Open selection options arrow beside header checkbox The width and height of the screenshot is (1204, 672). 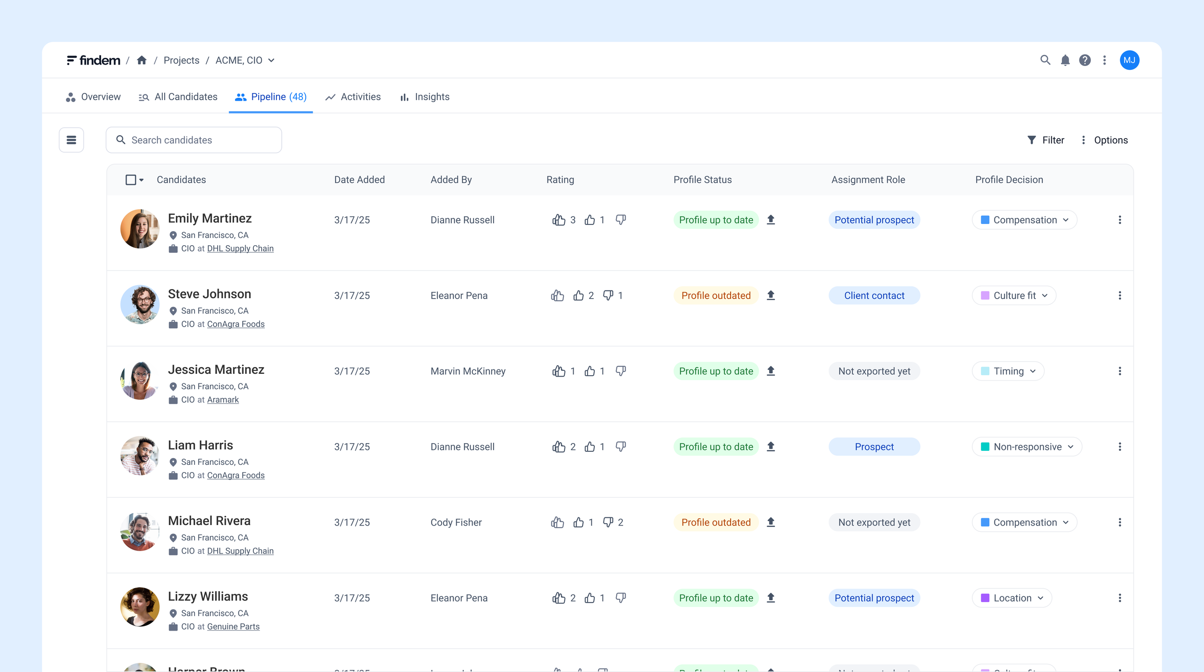142,180
